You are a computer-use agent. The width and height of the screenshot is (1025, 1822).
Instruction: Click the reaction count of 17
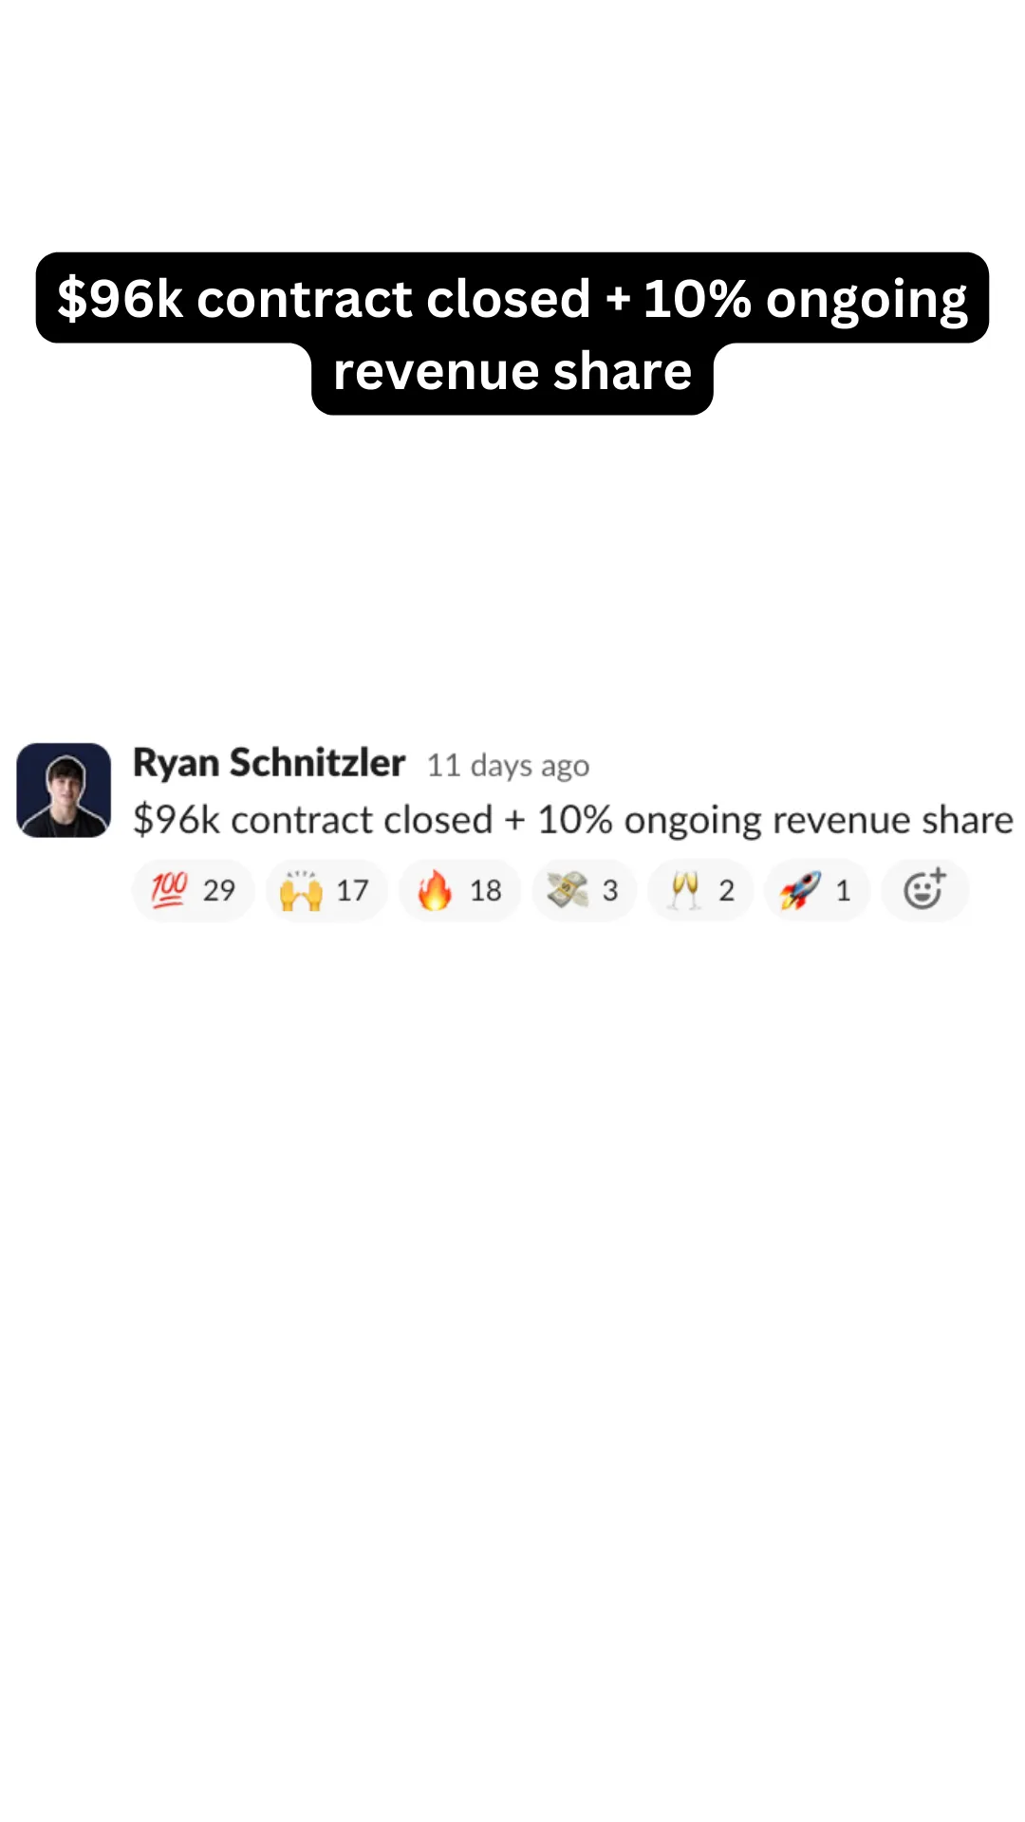(x=352, y=890)
